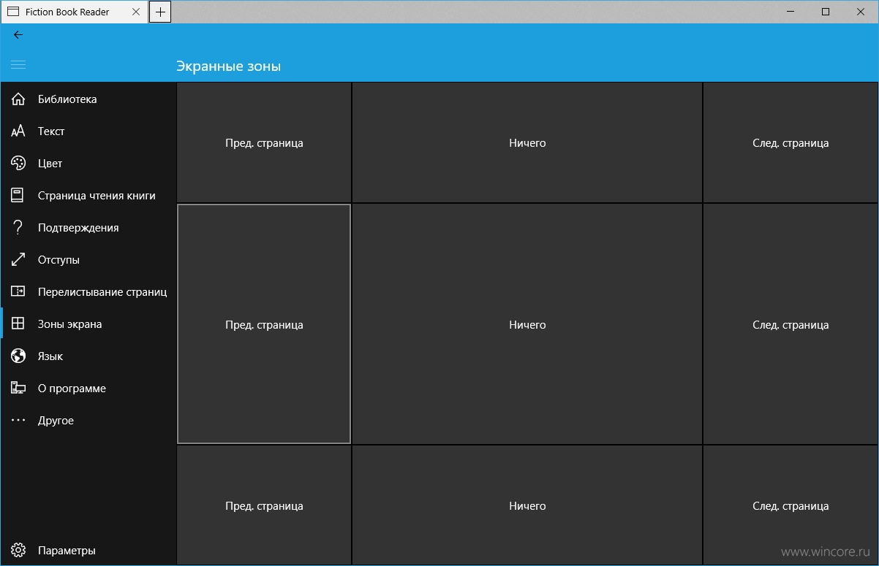Close the Fiction Book Reader window
Viewport: 879px width, 566px height.
pyautogui.click(x=860, y=12)
